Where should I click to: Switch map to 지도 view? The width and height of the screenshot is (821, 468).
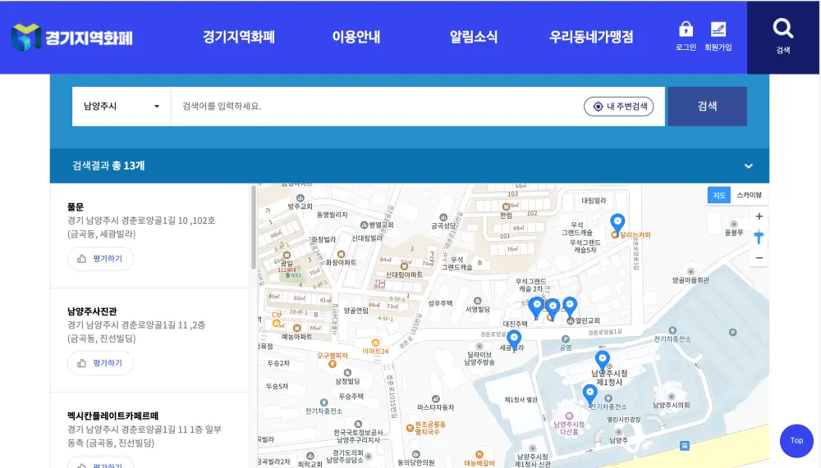pos(719,195)
